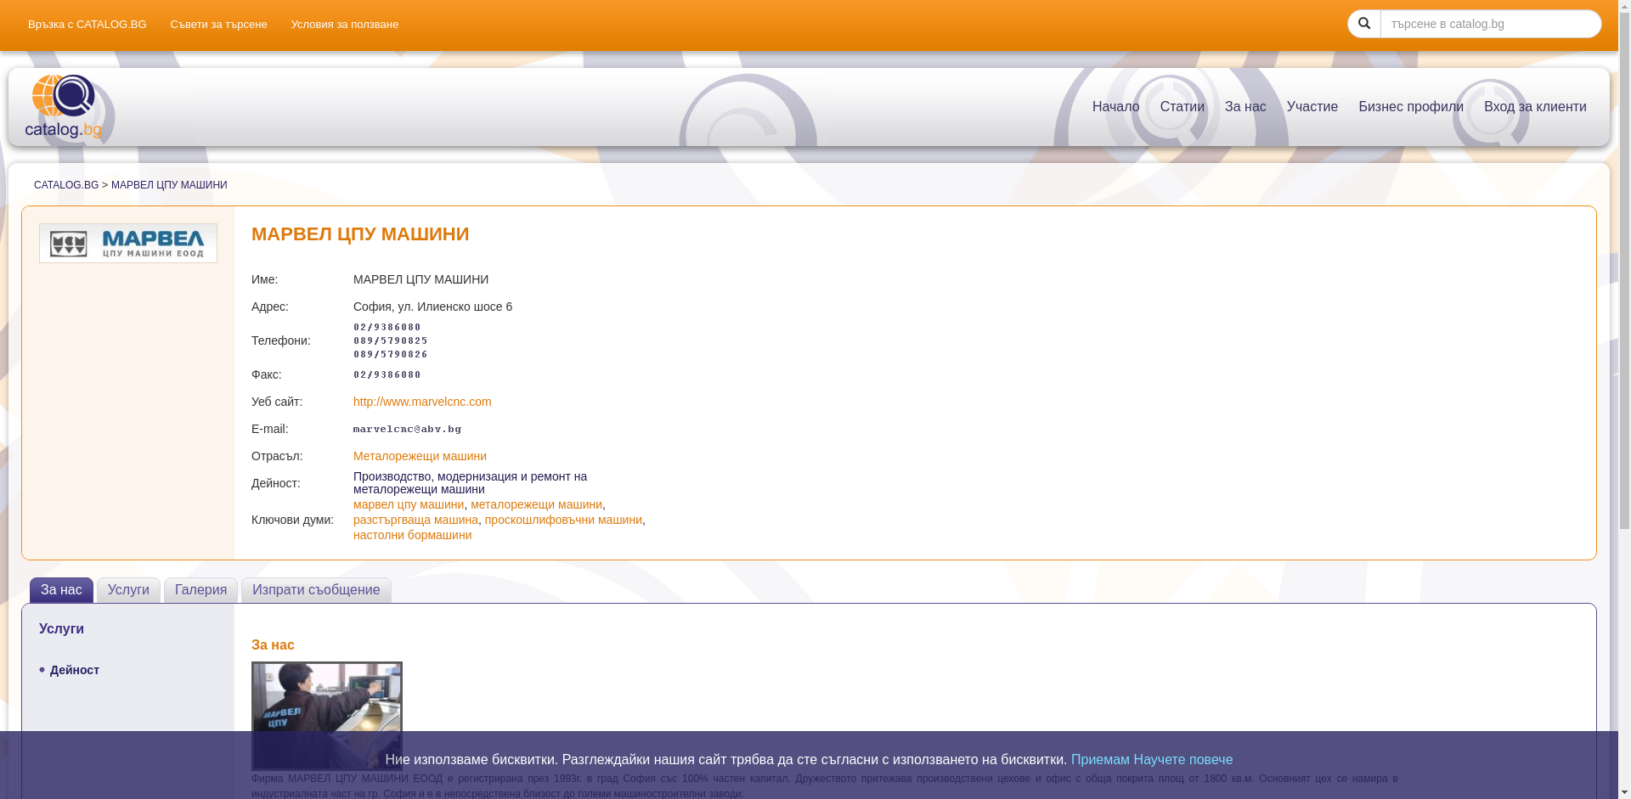Open the company photo thumbnail
The height and width of the screenshot is (799, 1631).
tap(327, 716)
